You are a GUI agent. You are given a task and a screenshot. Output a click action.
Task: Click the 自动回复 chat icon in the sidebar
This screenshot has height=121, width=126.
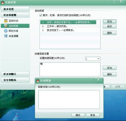coord(6,26)
